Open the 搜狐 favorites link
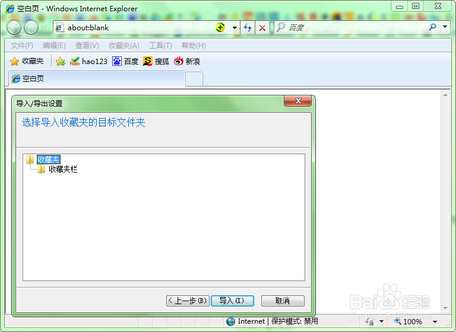Screen dimensions: 456x332 tap(156, 61)
